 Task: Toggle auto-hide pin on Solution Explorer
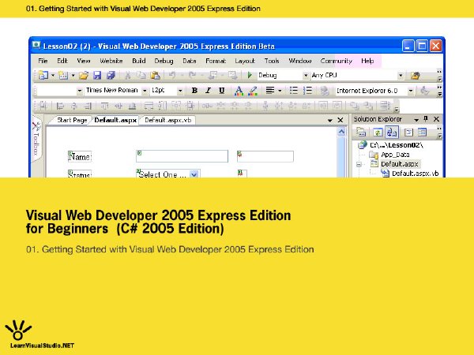click(426, 119)
